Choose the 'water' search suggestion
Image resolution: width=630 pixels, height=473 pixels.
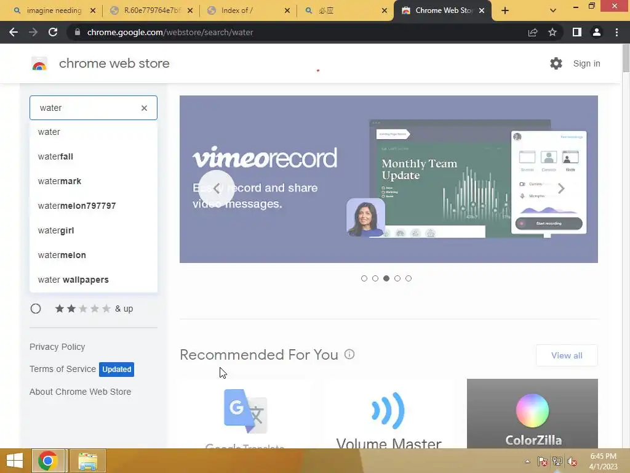(94, 132)
